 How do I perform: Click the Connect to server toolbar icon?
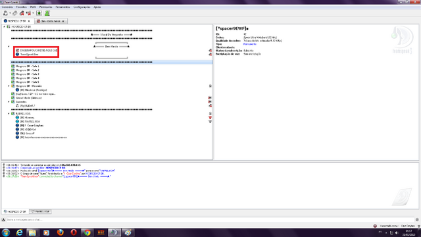click(x=5, y=13)
